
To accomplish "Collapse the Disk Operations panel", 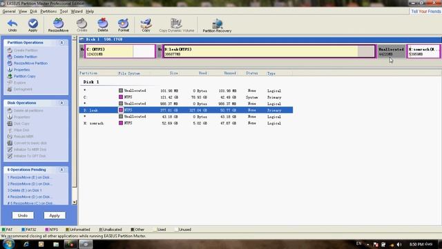I will 61,103.
